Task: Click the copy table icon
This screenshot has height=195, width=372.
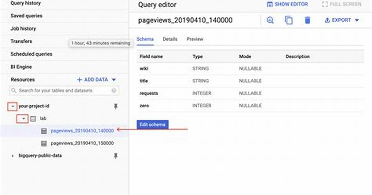Action: pos(289,20)
